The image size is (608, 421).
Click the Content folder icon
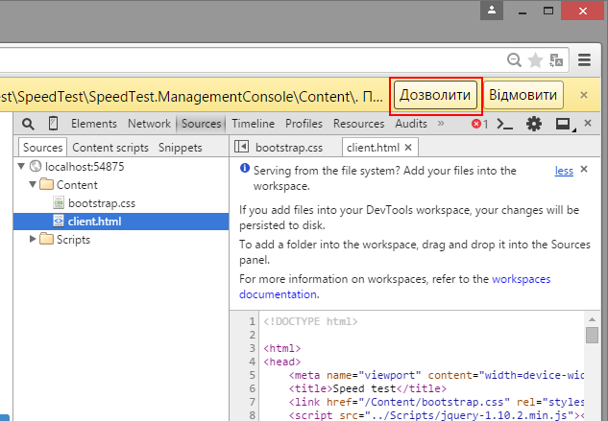click(47, 184)
